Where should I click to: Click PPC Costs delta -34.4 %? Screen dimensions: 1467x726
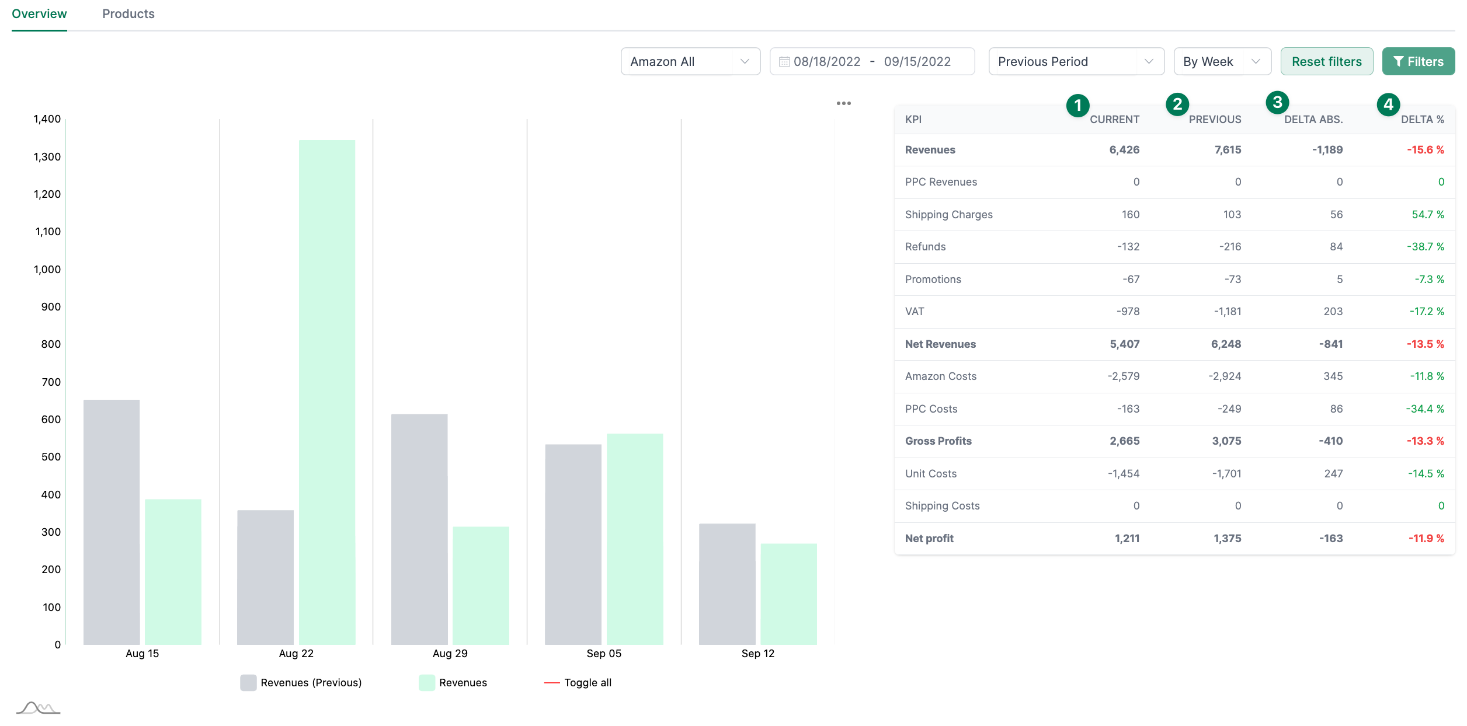point(1425,409)
